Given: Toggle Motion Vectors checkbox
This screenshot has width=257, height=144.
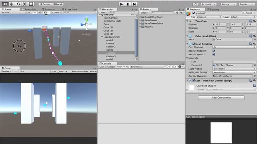Looking at the screenshot, I should coord(214,54).
